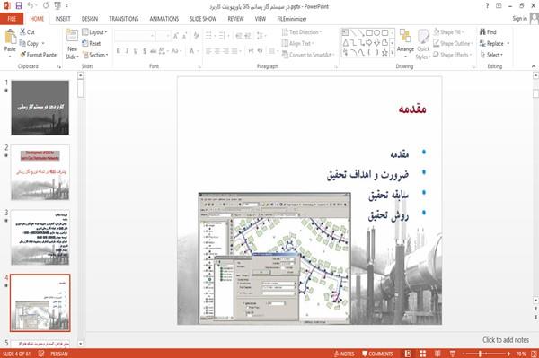The height and width of the screenshot is (358, 539).
Task: Reset the slide layout
Action: click(x=92, y=44)
